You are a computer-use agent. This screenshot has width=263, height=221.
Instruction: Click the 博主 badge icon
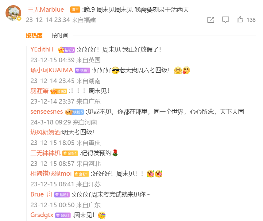75,10
